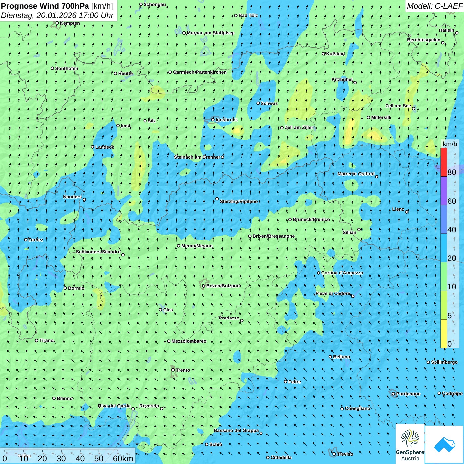Click the 'Bruneck/Brunico' label

tap(311, 219)
